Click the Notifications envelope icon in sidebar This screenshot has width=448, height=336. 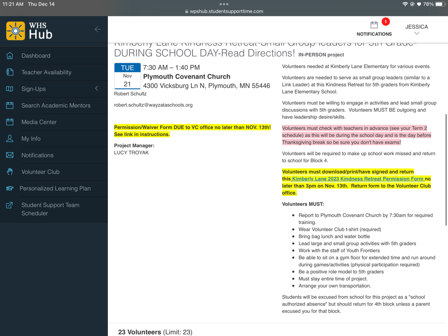click(x=10, y=155)
